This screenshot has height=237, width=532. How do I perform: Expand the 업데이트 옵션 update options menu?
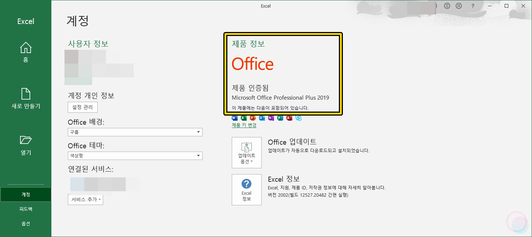point(247,153)
